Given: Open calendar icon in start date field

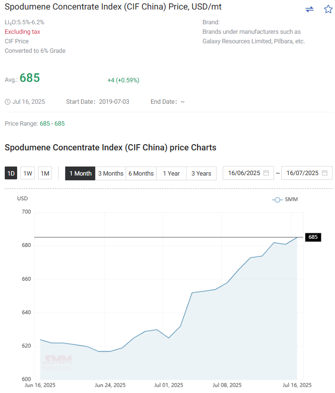Looking at the screenshot, I should pyautogui.click(x=266, y=173).
